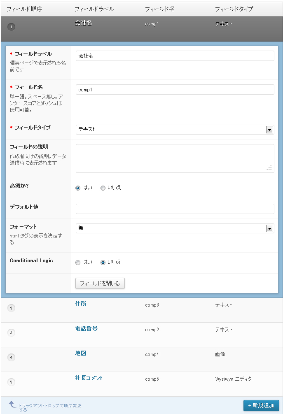The image size is (283, 414).
Task: Click the textarea resize grip in フィールドの説明
Action: coord(269,167)
